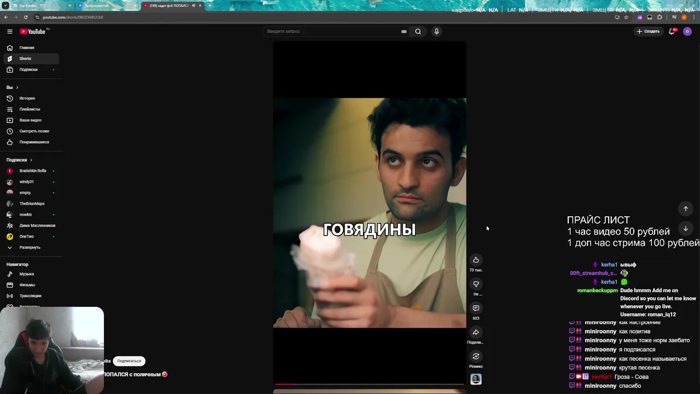Screen dimensions: 700x394
Task: Open Ваши видео in sidebar
Action: [x=32, y=120]
